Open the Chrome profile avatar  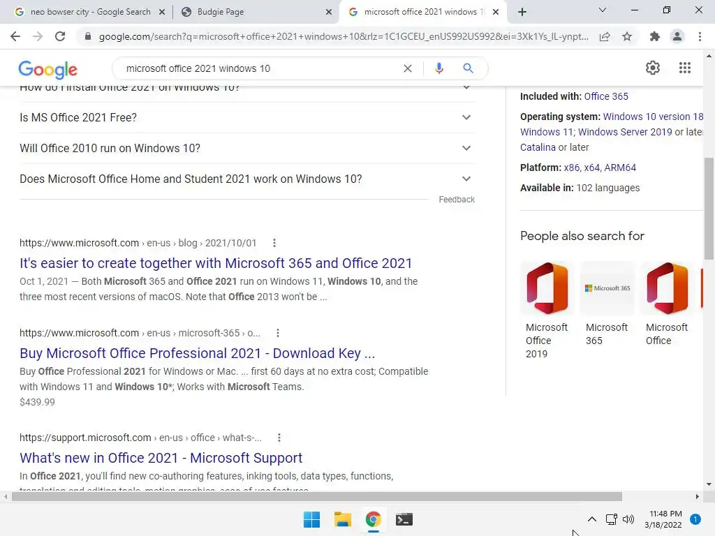[x=677, y=36]
